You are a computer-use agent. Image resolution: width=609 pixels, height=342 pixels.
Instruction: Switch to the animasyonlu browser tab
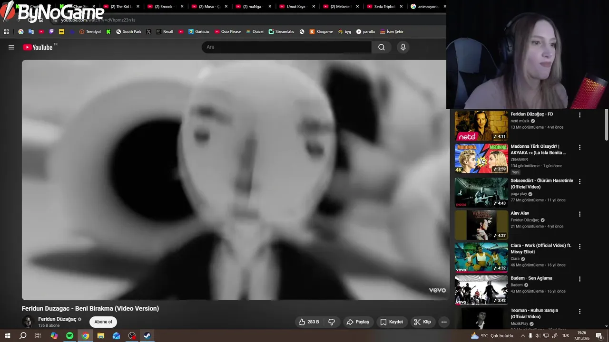click(427, 7)
